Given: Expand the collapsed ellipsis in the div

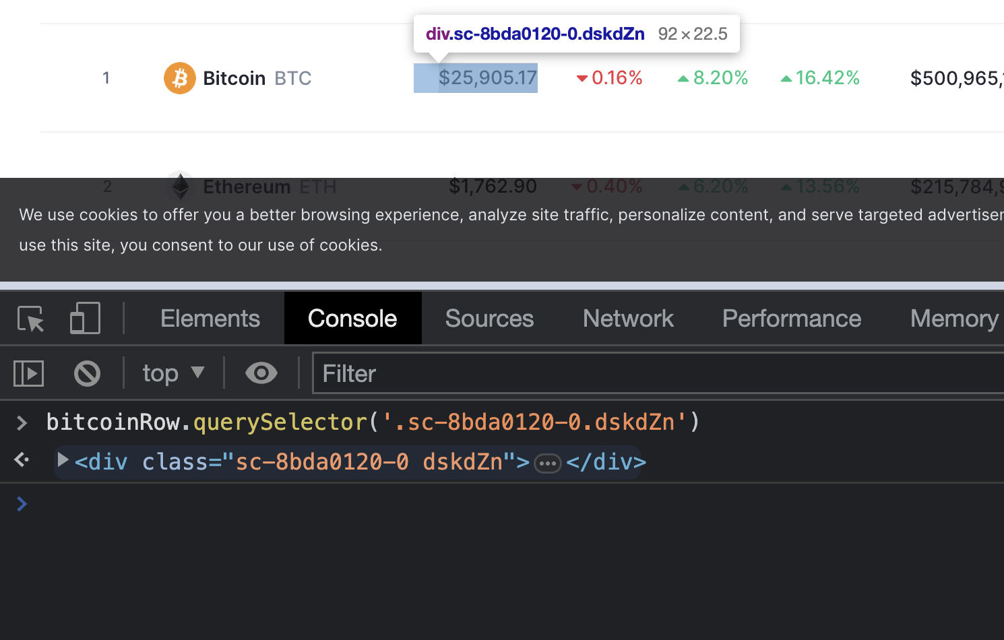Looking at the screenshot, I should [x=547, y=463].
